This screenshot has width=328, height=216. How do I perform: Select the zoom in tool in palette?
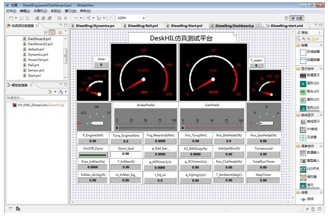click(303, 39)
